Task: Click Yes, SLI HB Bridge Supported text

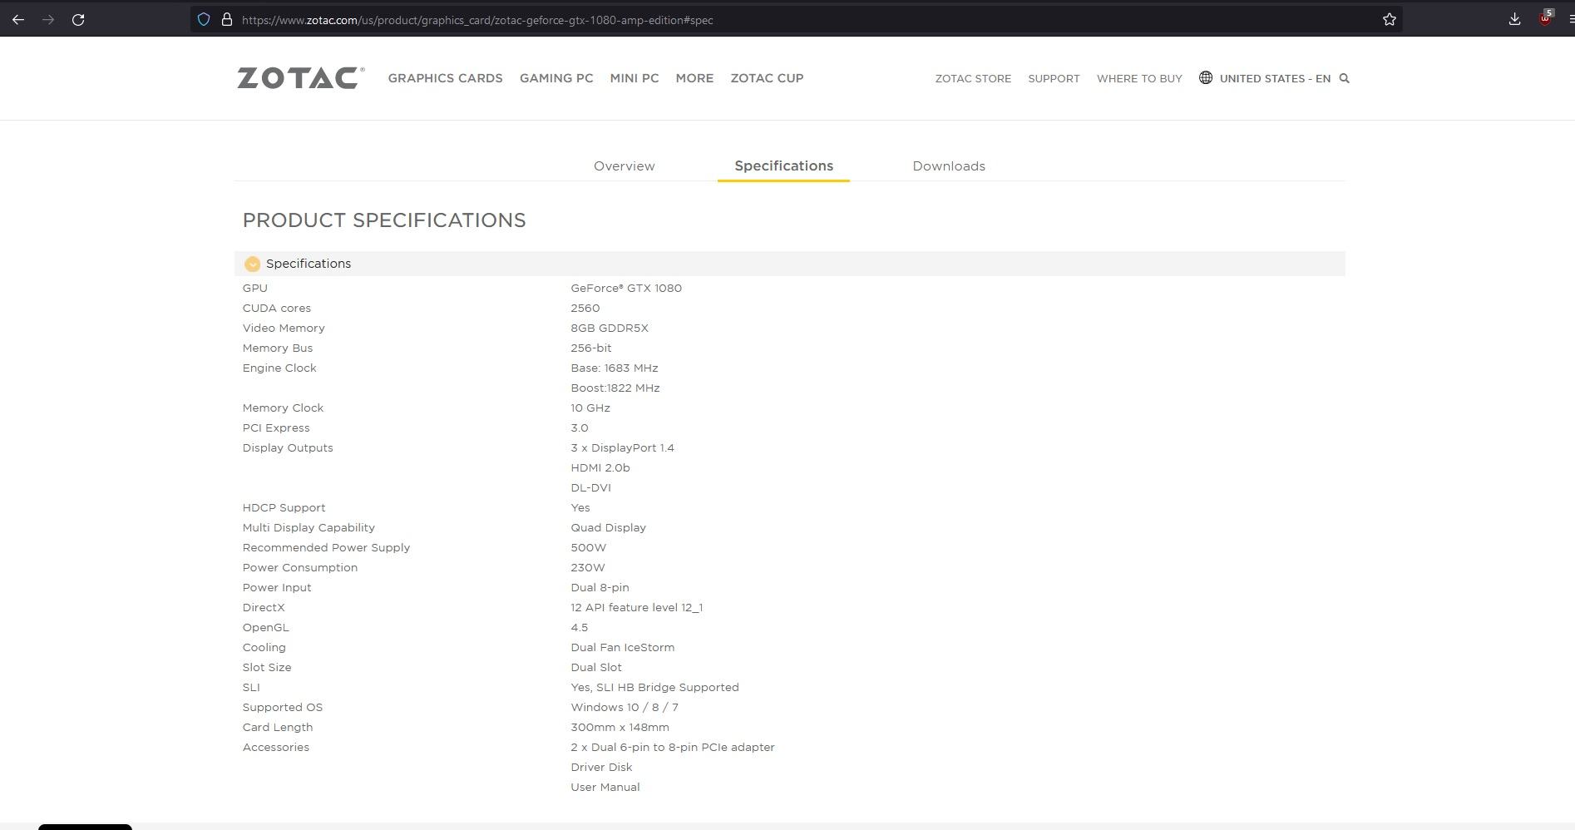Action: (x=655, y=687)
